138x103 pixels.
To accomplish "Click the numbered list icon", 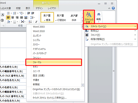I will pos(15,13).
